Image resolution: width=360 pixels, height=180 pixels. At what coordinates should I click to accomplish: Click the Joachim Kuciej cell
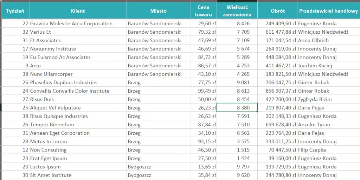pyautogui.click(x=315, y=66)
